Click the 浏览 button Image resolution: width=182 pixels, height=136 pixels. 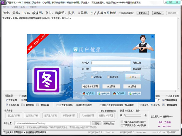click(x=96, y=123)
